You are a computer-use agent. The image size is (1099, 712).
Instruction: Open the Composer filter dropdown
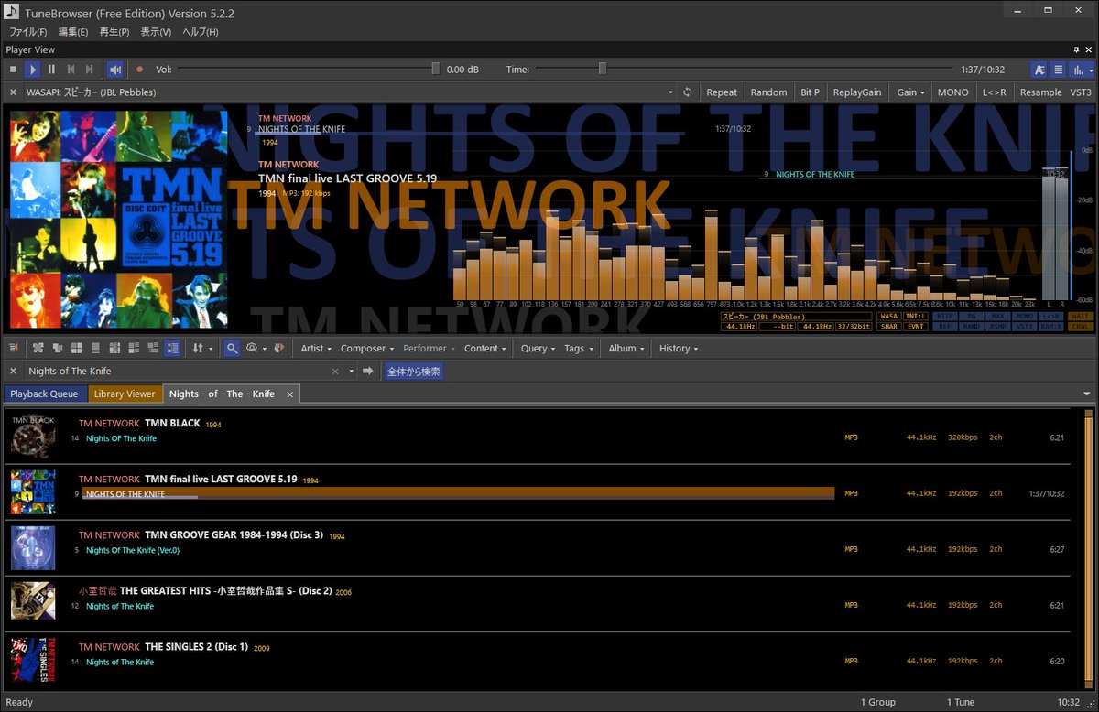pyautogui.click(x=367, y=349)
